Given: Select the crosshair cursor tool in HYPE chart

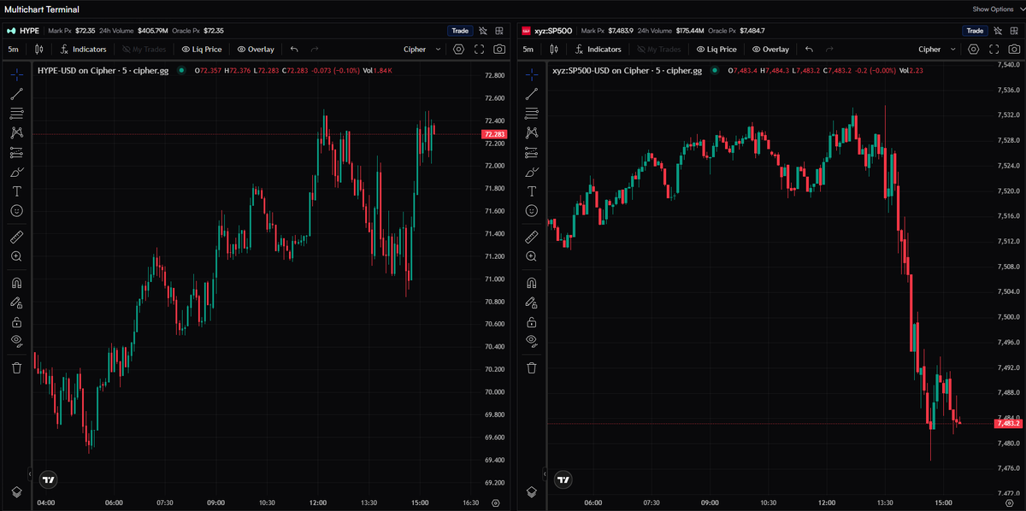Looking at the screenshot, I should pos(16,73).
